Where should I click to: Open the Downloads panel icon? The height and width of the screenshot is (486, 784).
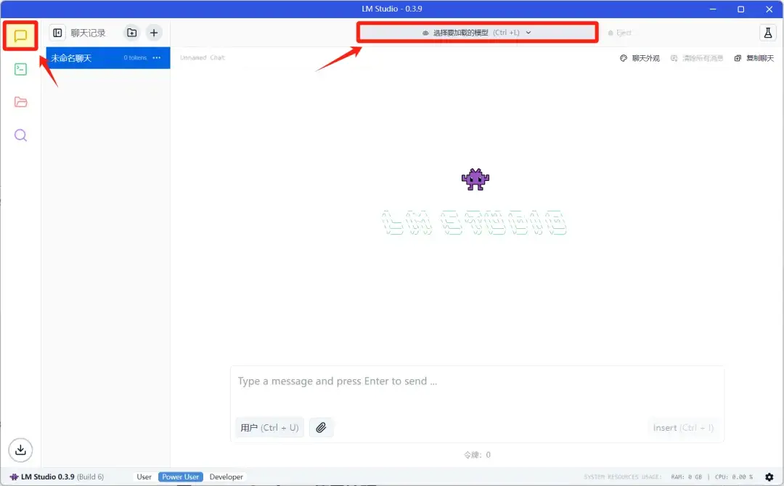pyautogui.click(x=20, y=450)
